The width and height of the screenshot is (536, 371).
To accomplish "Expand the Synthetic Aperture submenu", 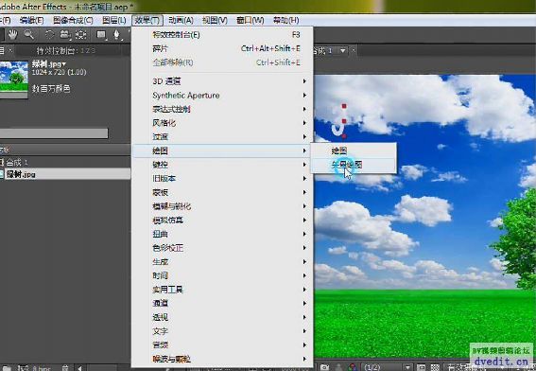I will click(222, 96).
